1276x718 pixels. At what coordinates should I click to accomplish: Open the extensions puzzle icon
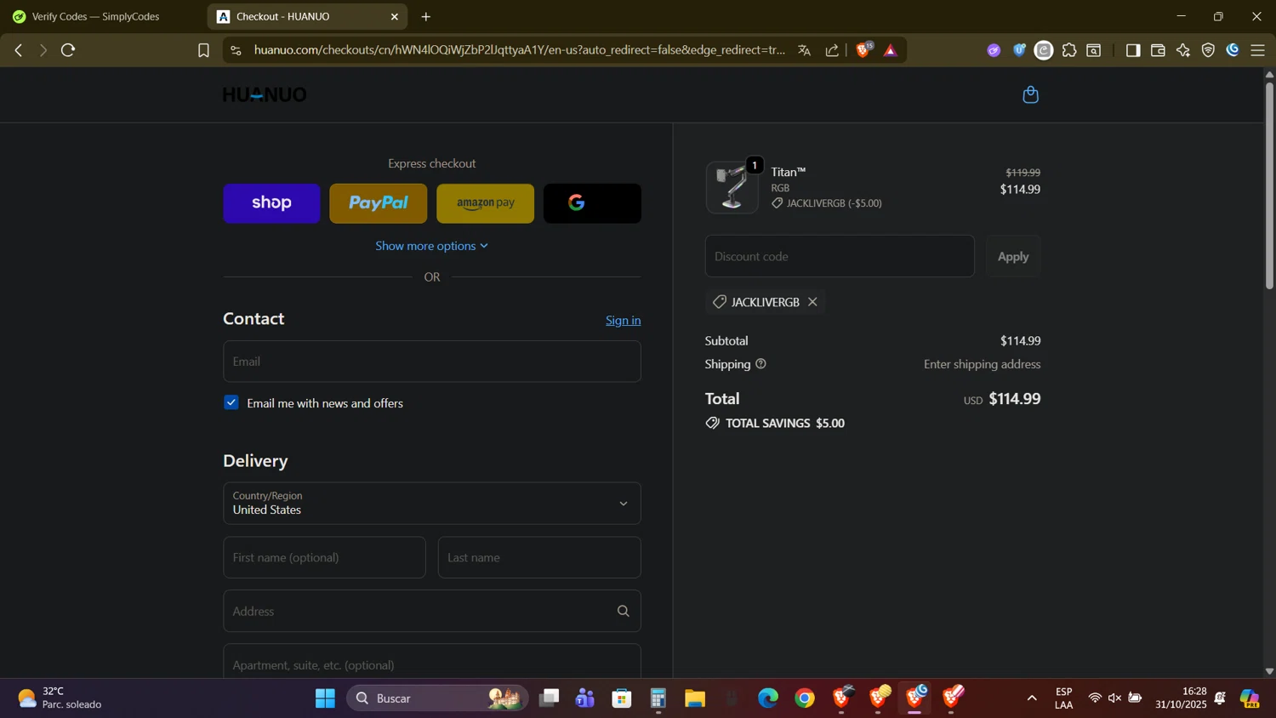tap(1069, 50)
